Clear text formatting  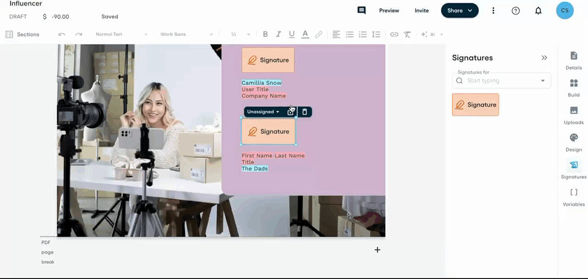coord(407,34)
